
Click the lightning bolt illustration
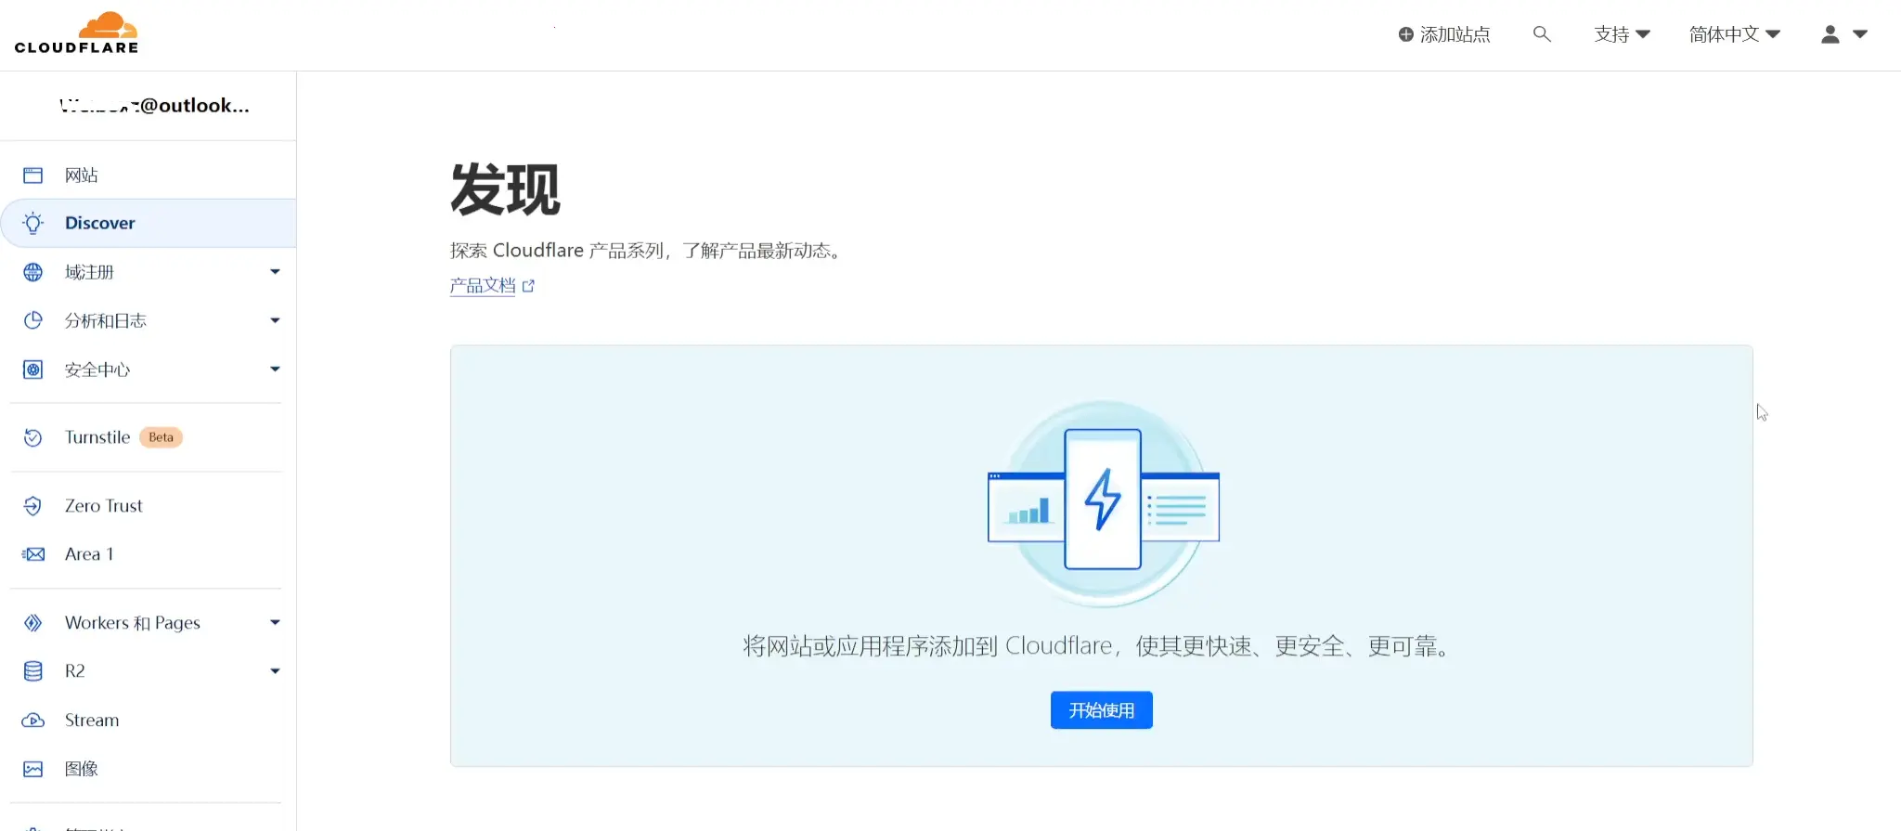[x=1103, y=500]
